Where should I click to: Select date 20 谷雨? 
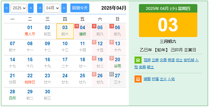(118, 63)
